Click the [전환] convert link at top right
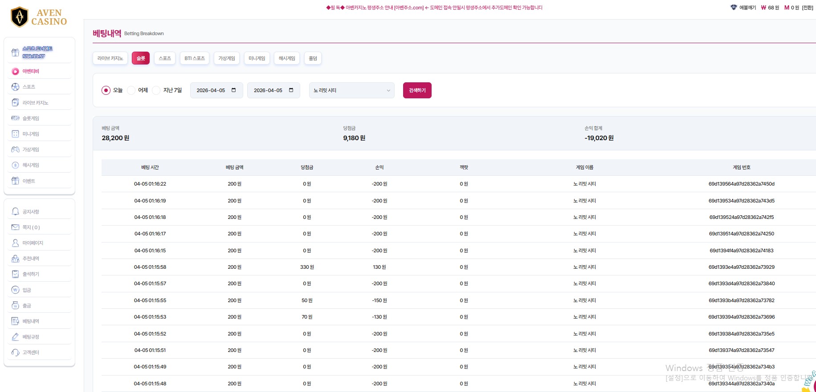816x392 pixels. pos(807,8)
